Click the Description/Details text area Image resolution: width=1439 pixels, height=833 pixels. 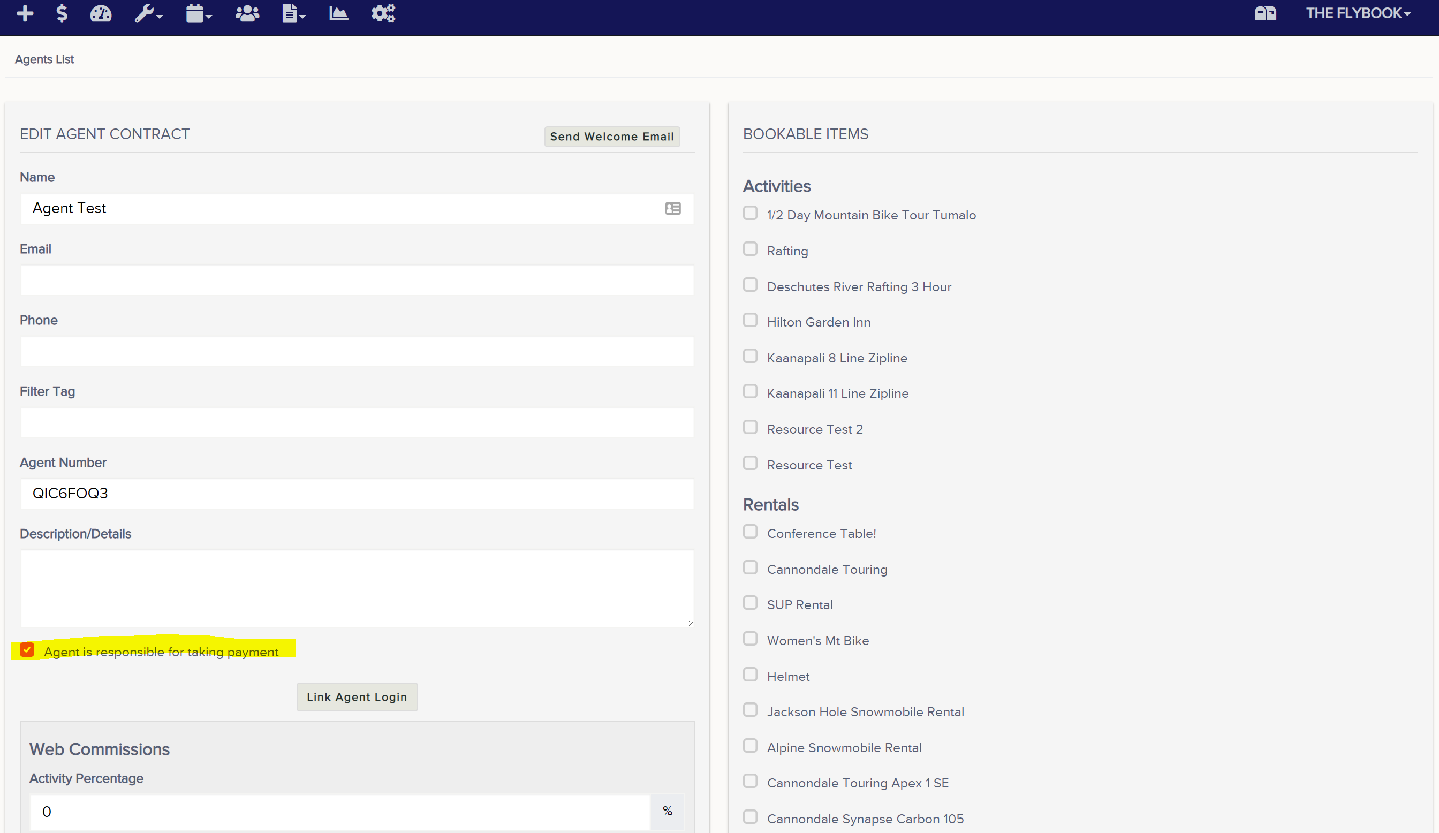tap(357, 589)
